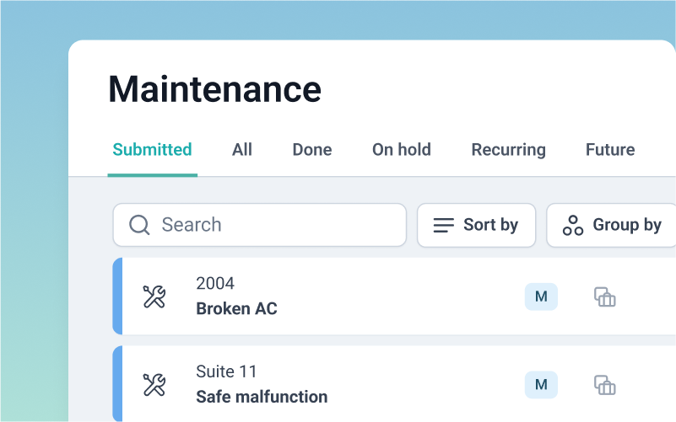Screen dimensions: 676x422
Task: Click the M priority badge on Suite 11
Action: (x=541, y=385)
